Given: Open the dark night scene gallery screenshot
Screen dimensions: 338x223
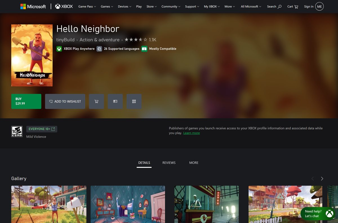Looking at the screenshot, I should [x=206, y=204].
